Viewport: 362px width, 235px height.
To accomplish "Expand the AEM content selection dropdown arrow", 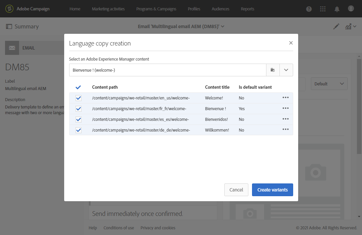I will coord(286,70).
